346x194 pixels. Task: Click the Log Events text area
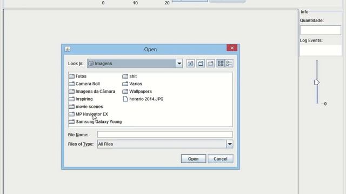(321, 50)
